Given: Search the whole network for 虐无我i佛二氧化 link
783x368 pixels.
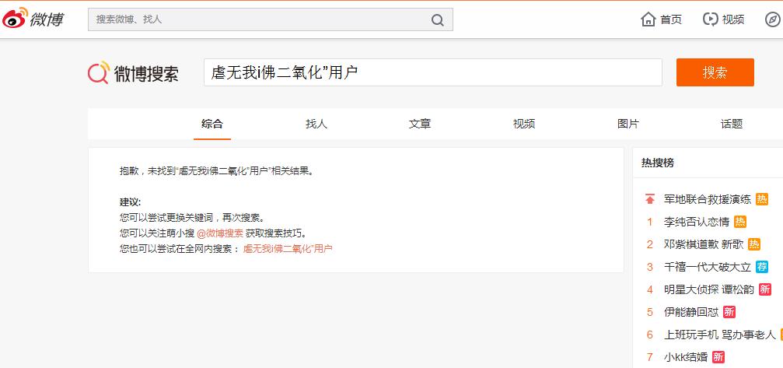Looking at the screenshot, I should coord(288,248).
